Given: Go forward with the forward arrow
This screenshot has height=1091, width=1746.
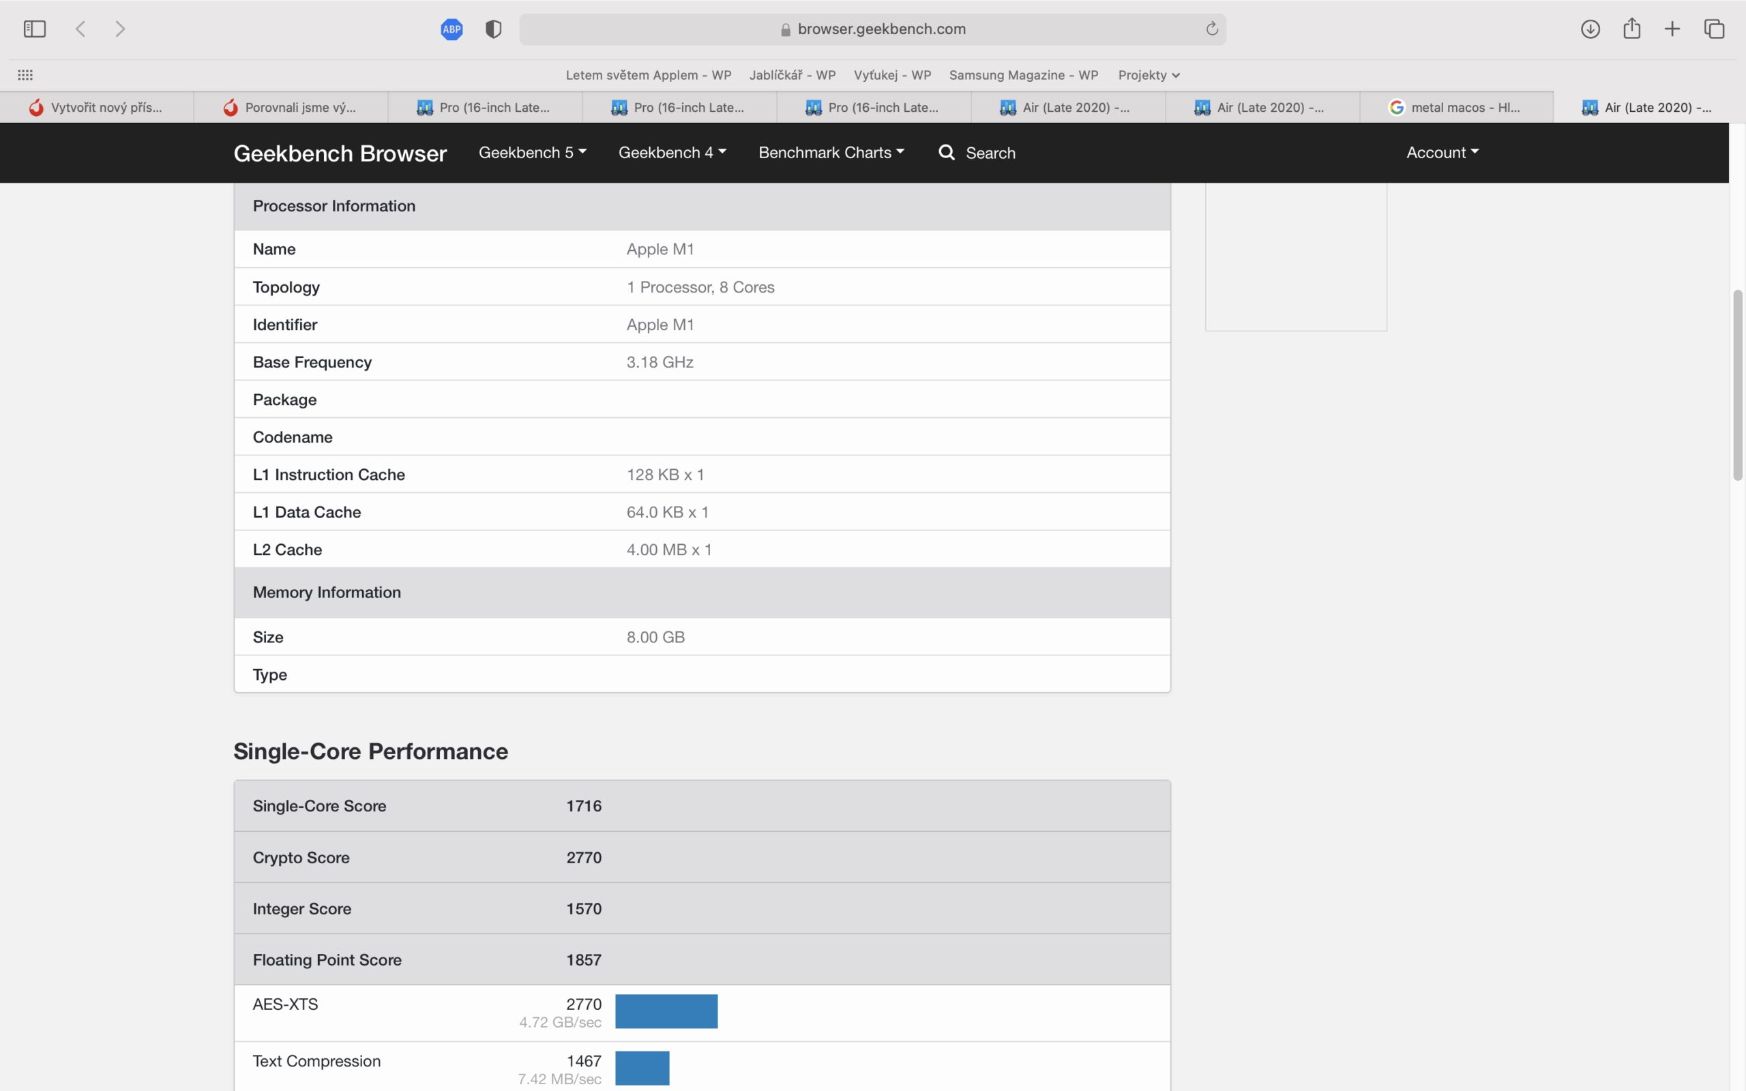Looking at the screenshot, I should click(x=121, y=29).
